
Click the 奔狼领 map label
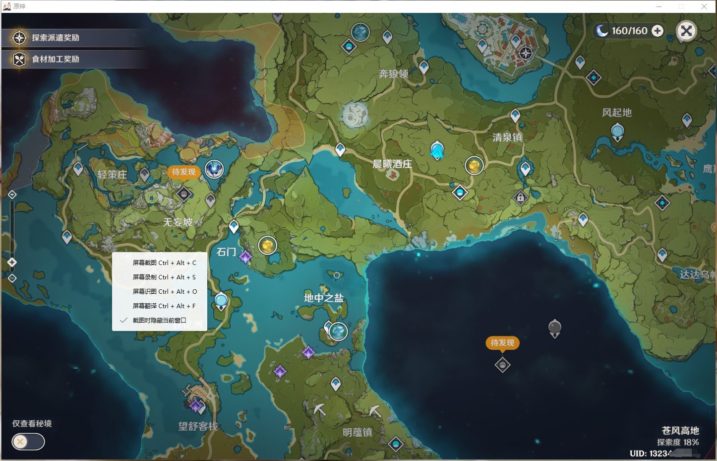394,74
